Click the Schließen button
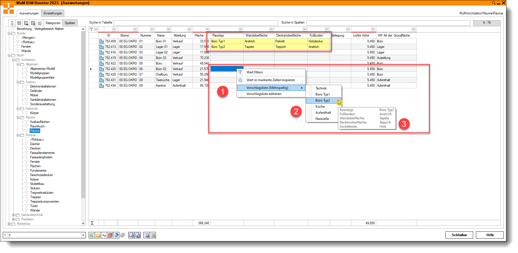518x253 pixels. pyautogui.click(x=459, y=235)
